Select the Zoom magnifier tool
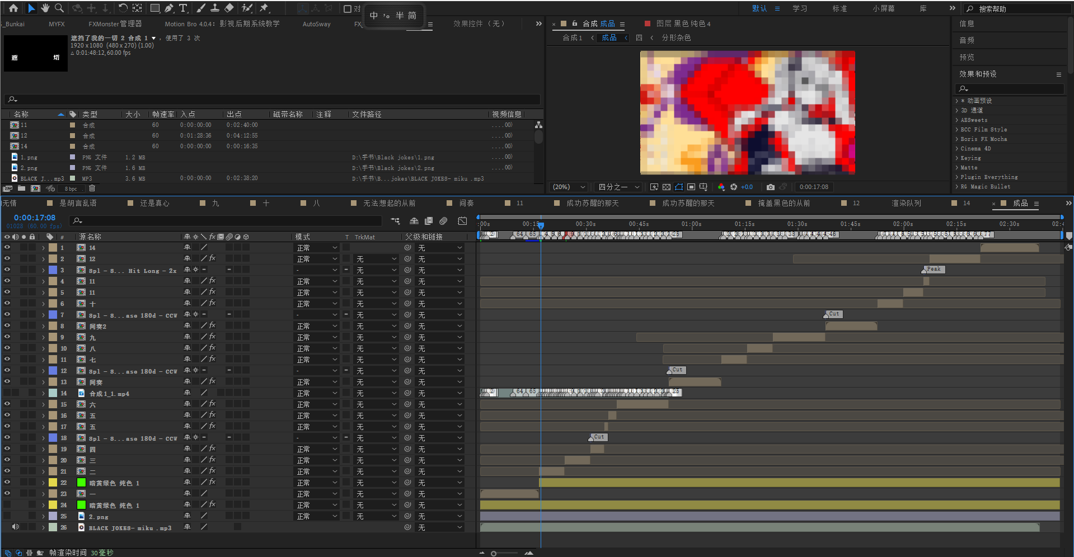 click(x=59, y=8)
